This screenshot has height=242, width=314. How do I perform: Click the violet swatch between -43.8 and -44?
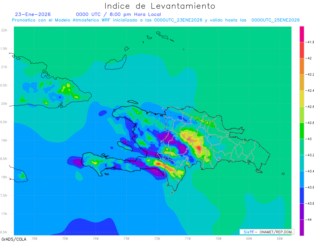tap(302, 211)
